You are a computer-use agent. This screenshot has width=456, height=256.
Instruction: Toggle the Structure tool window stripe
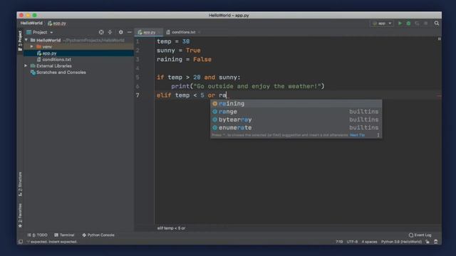click(x=20, y=184)
